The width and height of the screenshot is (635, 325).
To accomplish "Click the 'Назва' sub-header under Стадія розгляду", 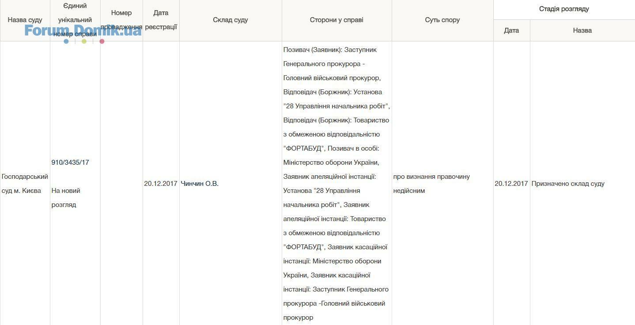I will pyautogui.click(x=582, y=30).
